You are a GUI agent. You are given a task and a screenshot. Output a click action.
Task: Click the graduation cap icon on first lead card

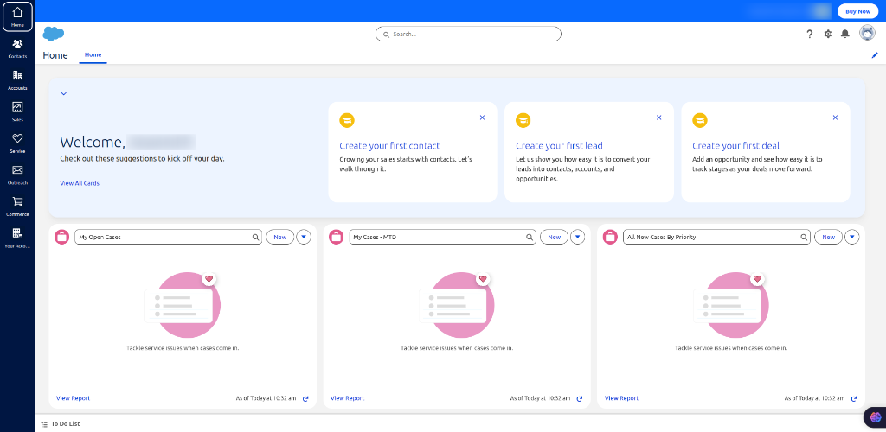coord(523,120)
